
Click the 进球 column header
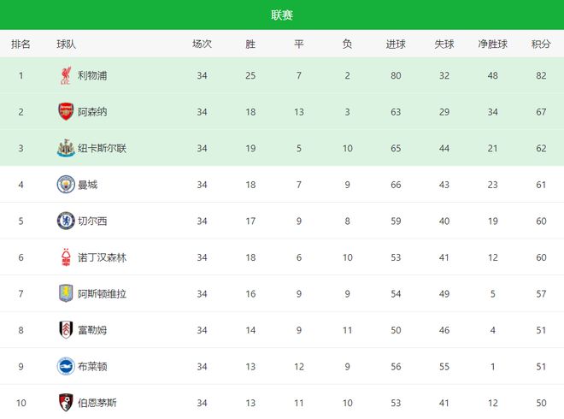pos(396,44)
